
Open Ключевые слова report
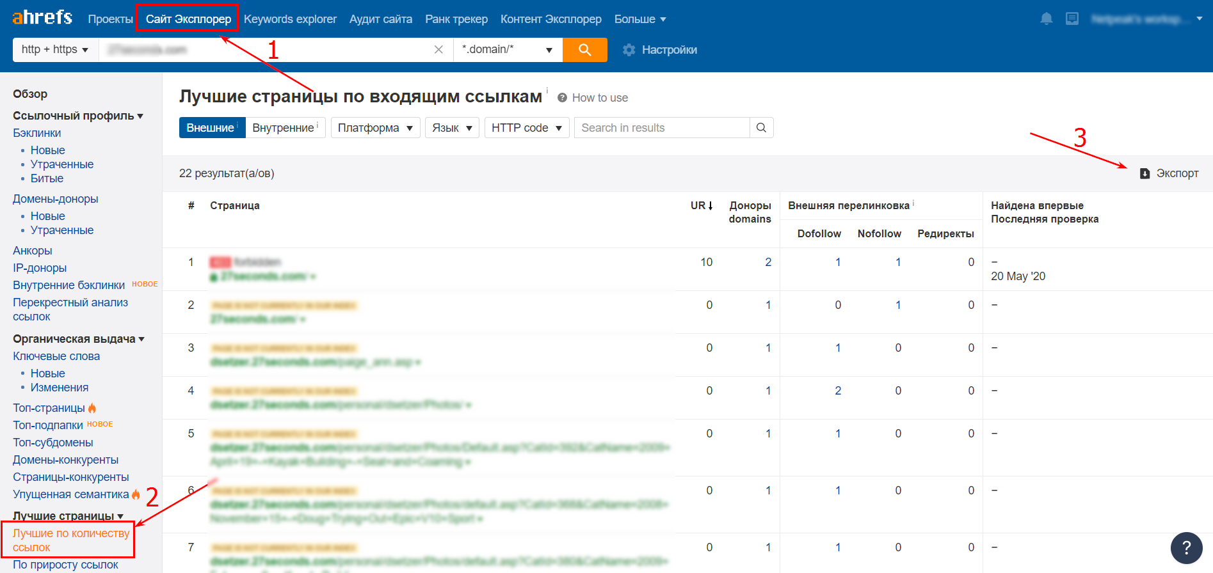(56, 356)
